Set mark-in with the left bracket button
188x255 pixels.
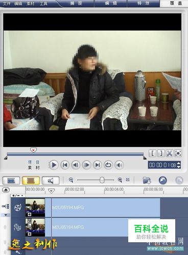click(153, 153)
